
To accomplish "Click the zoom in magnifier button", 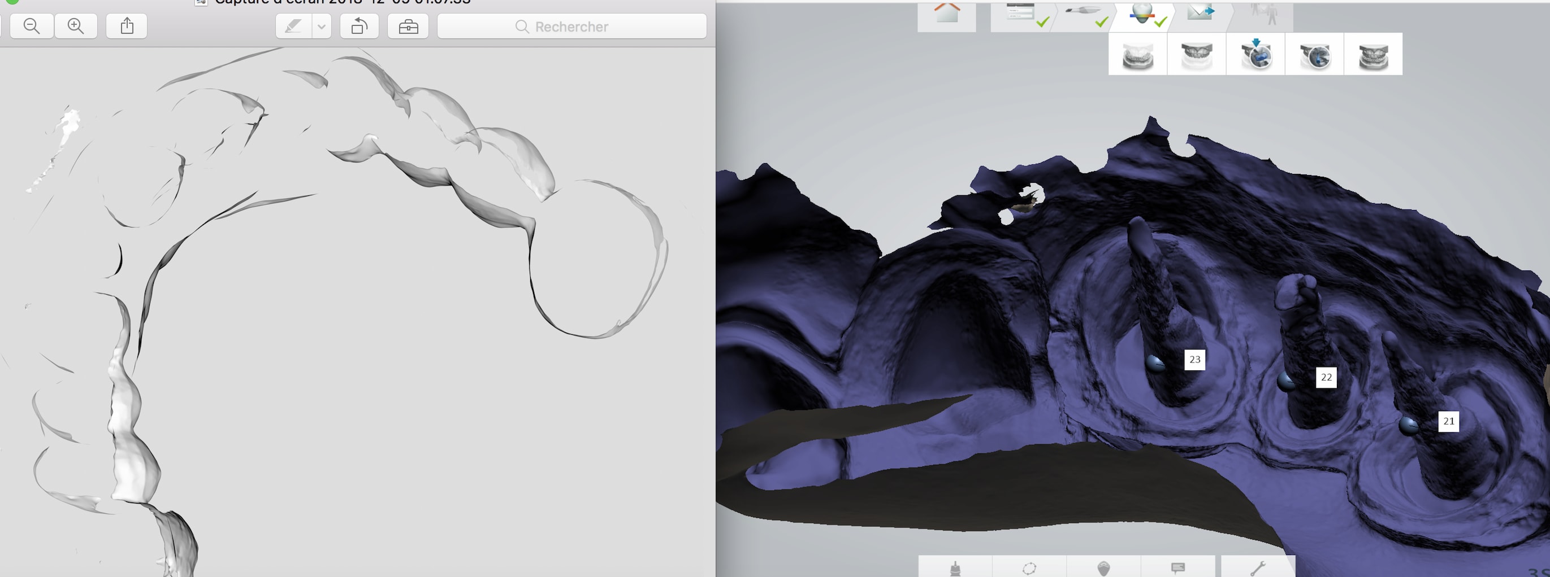I will pyautogui.click(x=76, y=26).
